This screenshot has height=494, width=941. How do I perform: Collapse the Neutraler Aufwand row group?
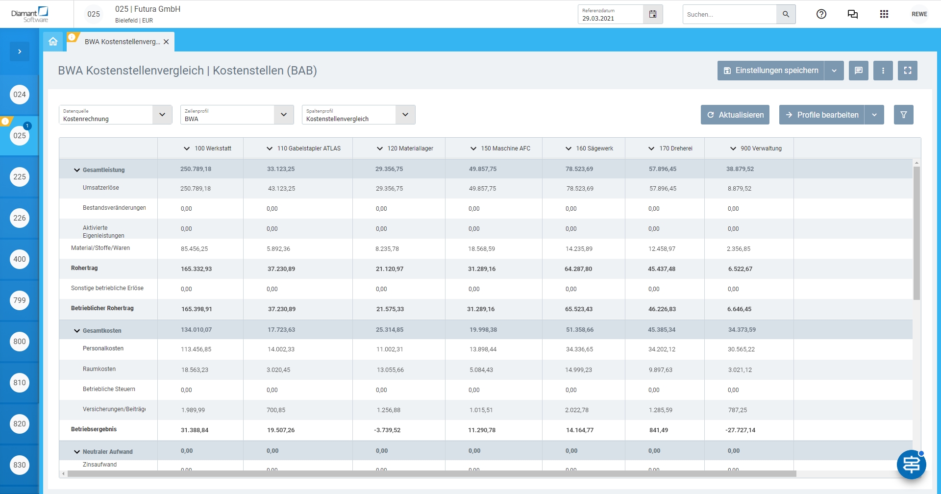pyautogui.click(x=77, y=452)
